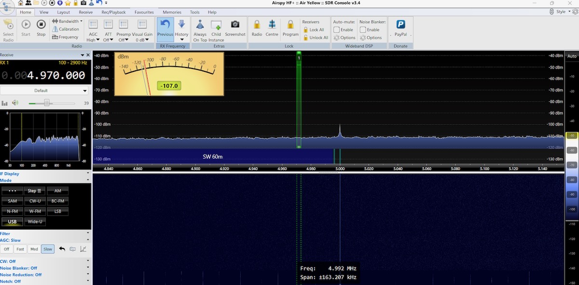Select the LSB mode button
Image resolution: width=579 pixels, height=285 pixels.
click(x=57, y=211)
